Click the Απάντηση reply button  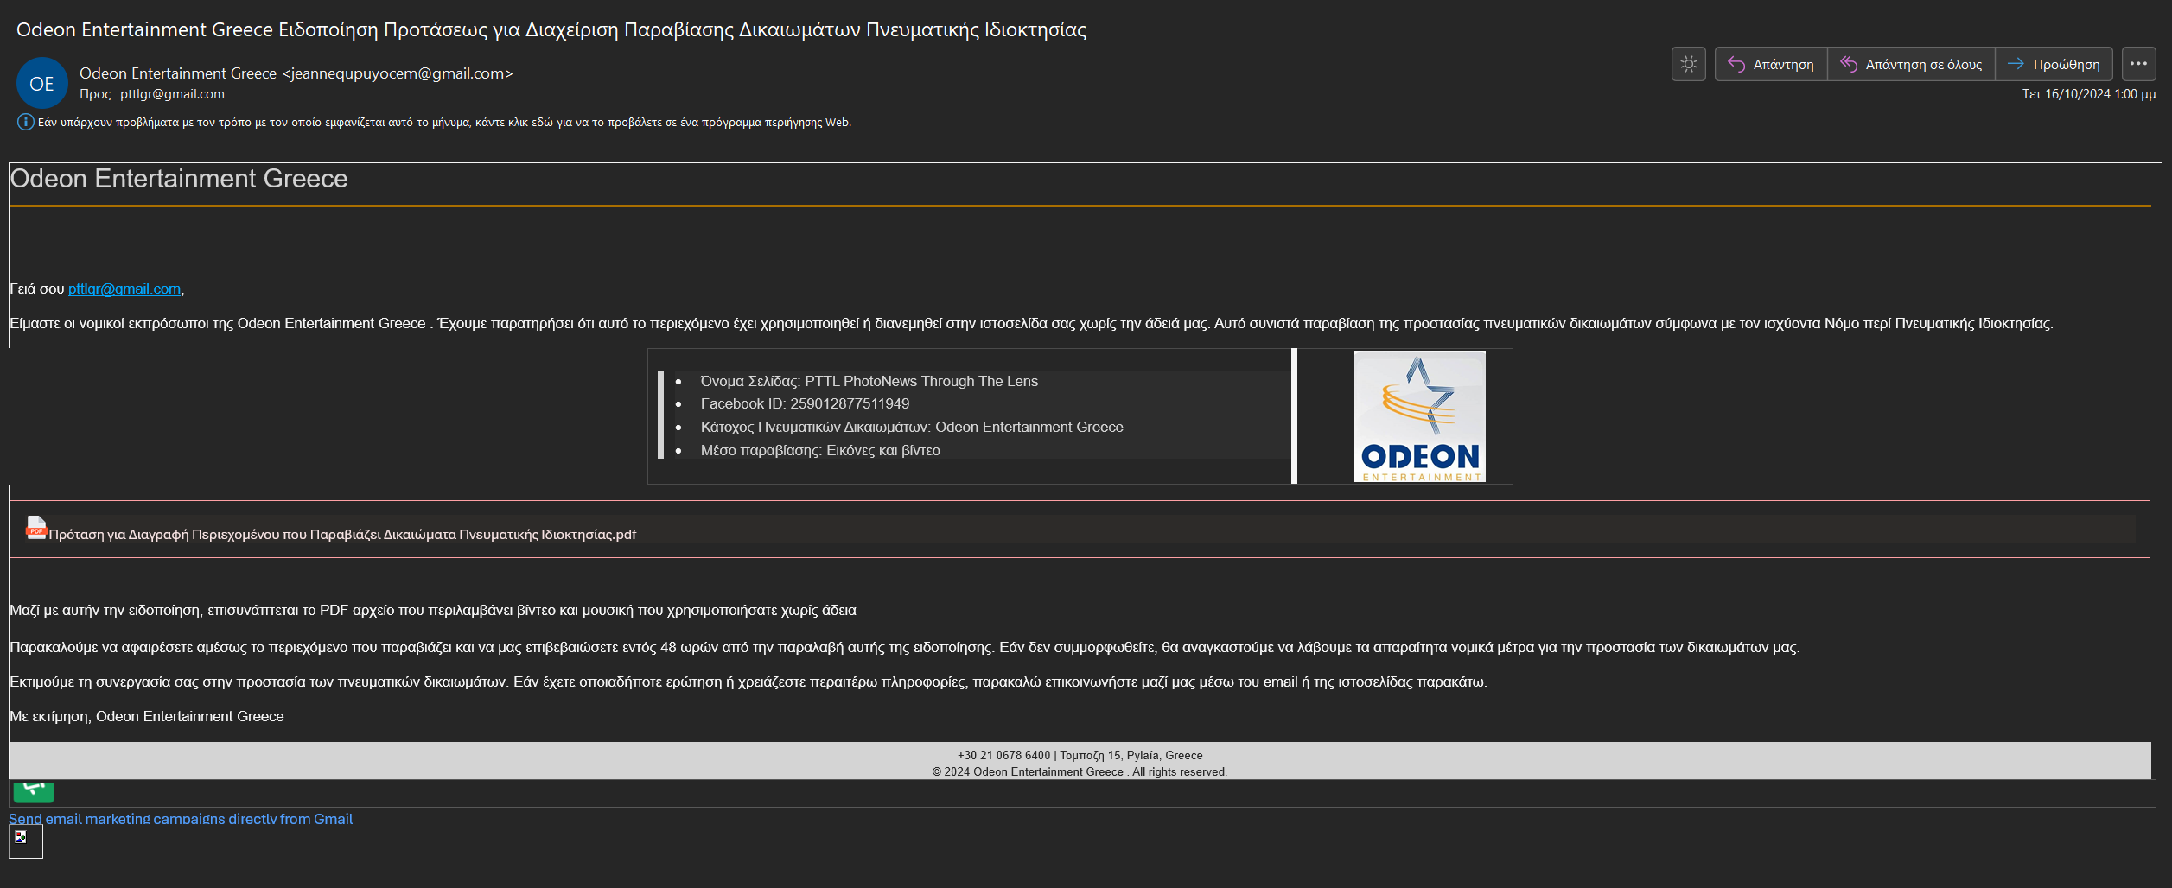(x=1770, y=64)
